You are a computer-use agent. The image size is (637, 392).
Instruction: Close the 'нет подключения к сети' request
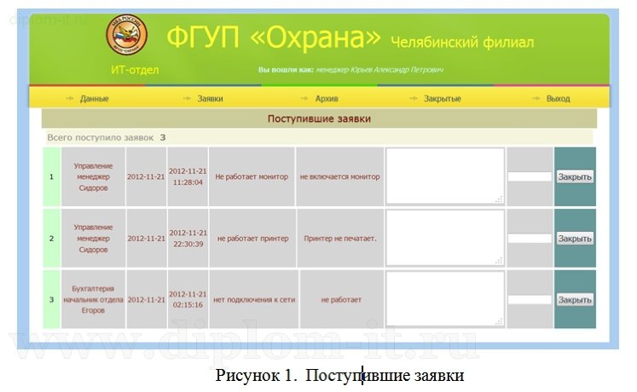tap(575, 299)
